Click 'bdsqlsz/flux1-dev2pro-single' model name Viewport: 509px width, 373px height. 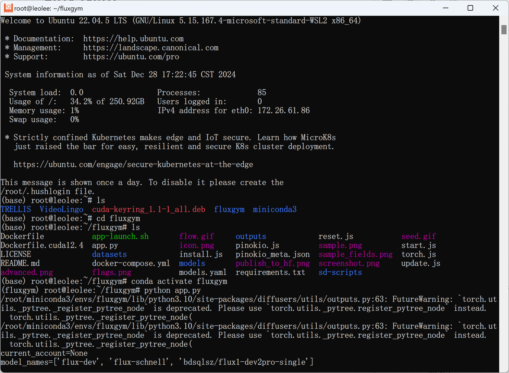(x=244, y=362)
